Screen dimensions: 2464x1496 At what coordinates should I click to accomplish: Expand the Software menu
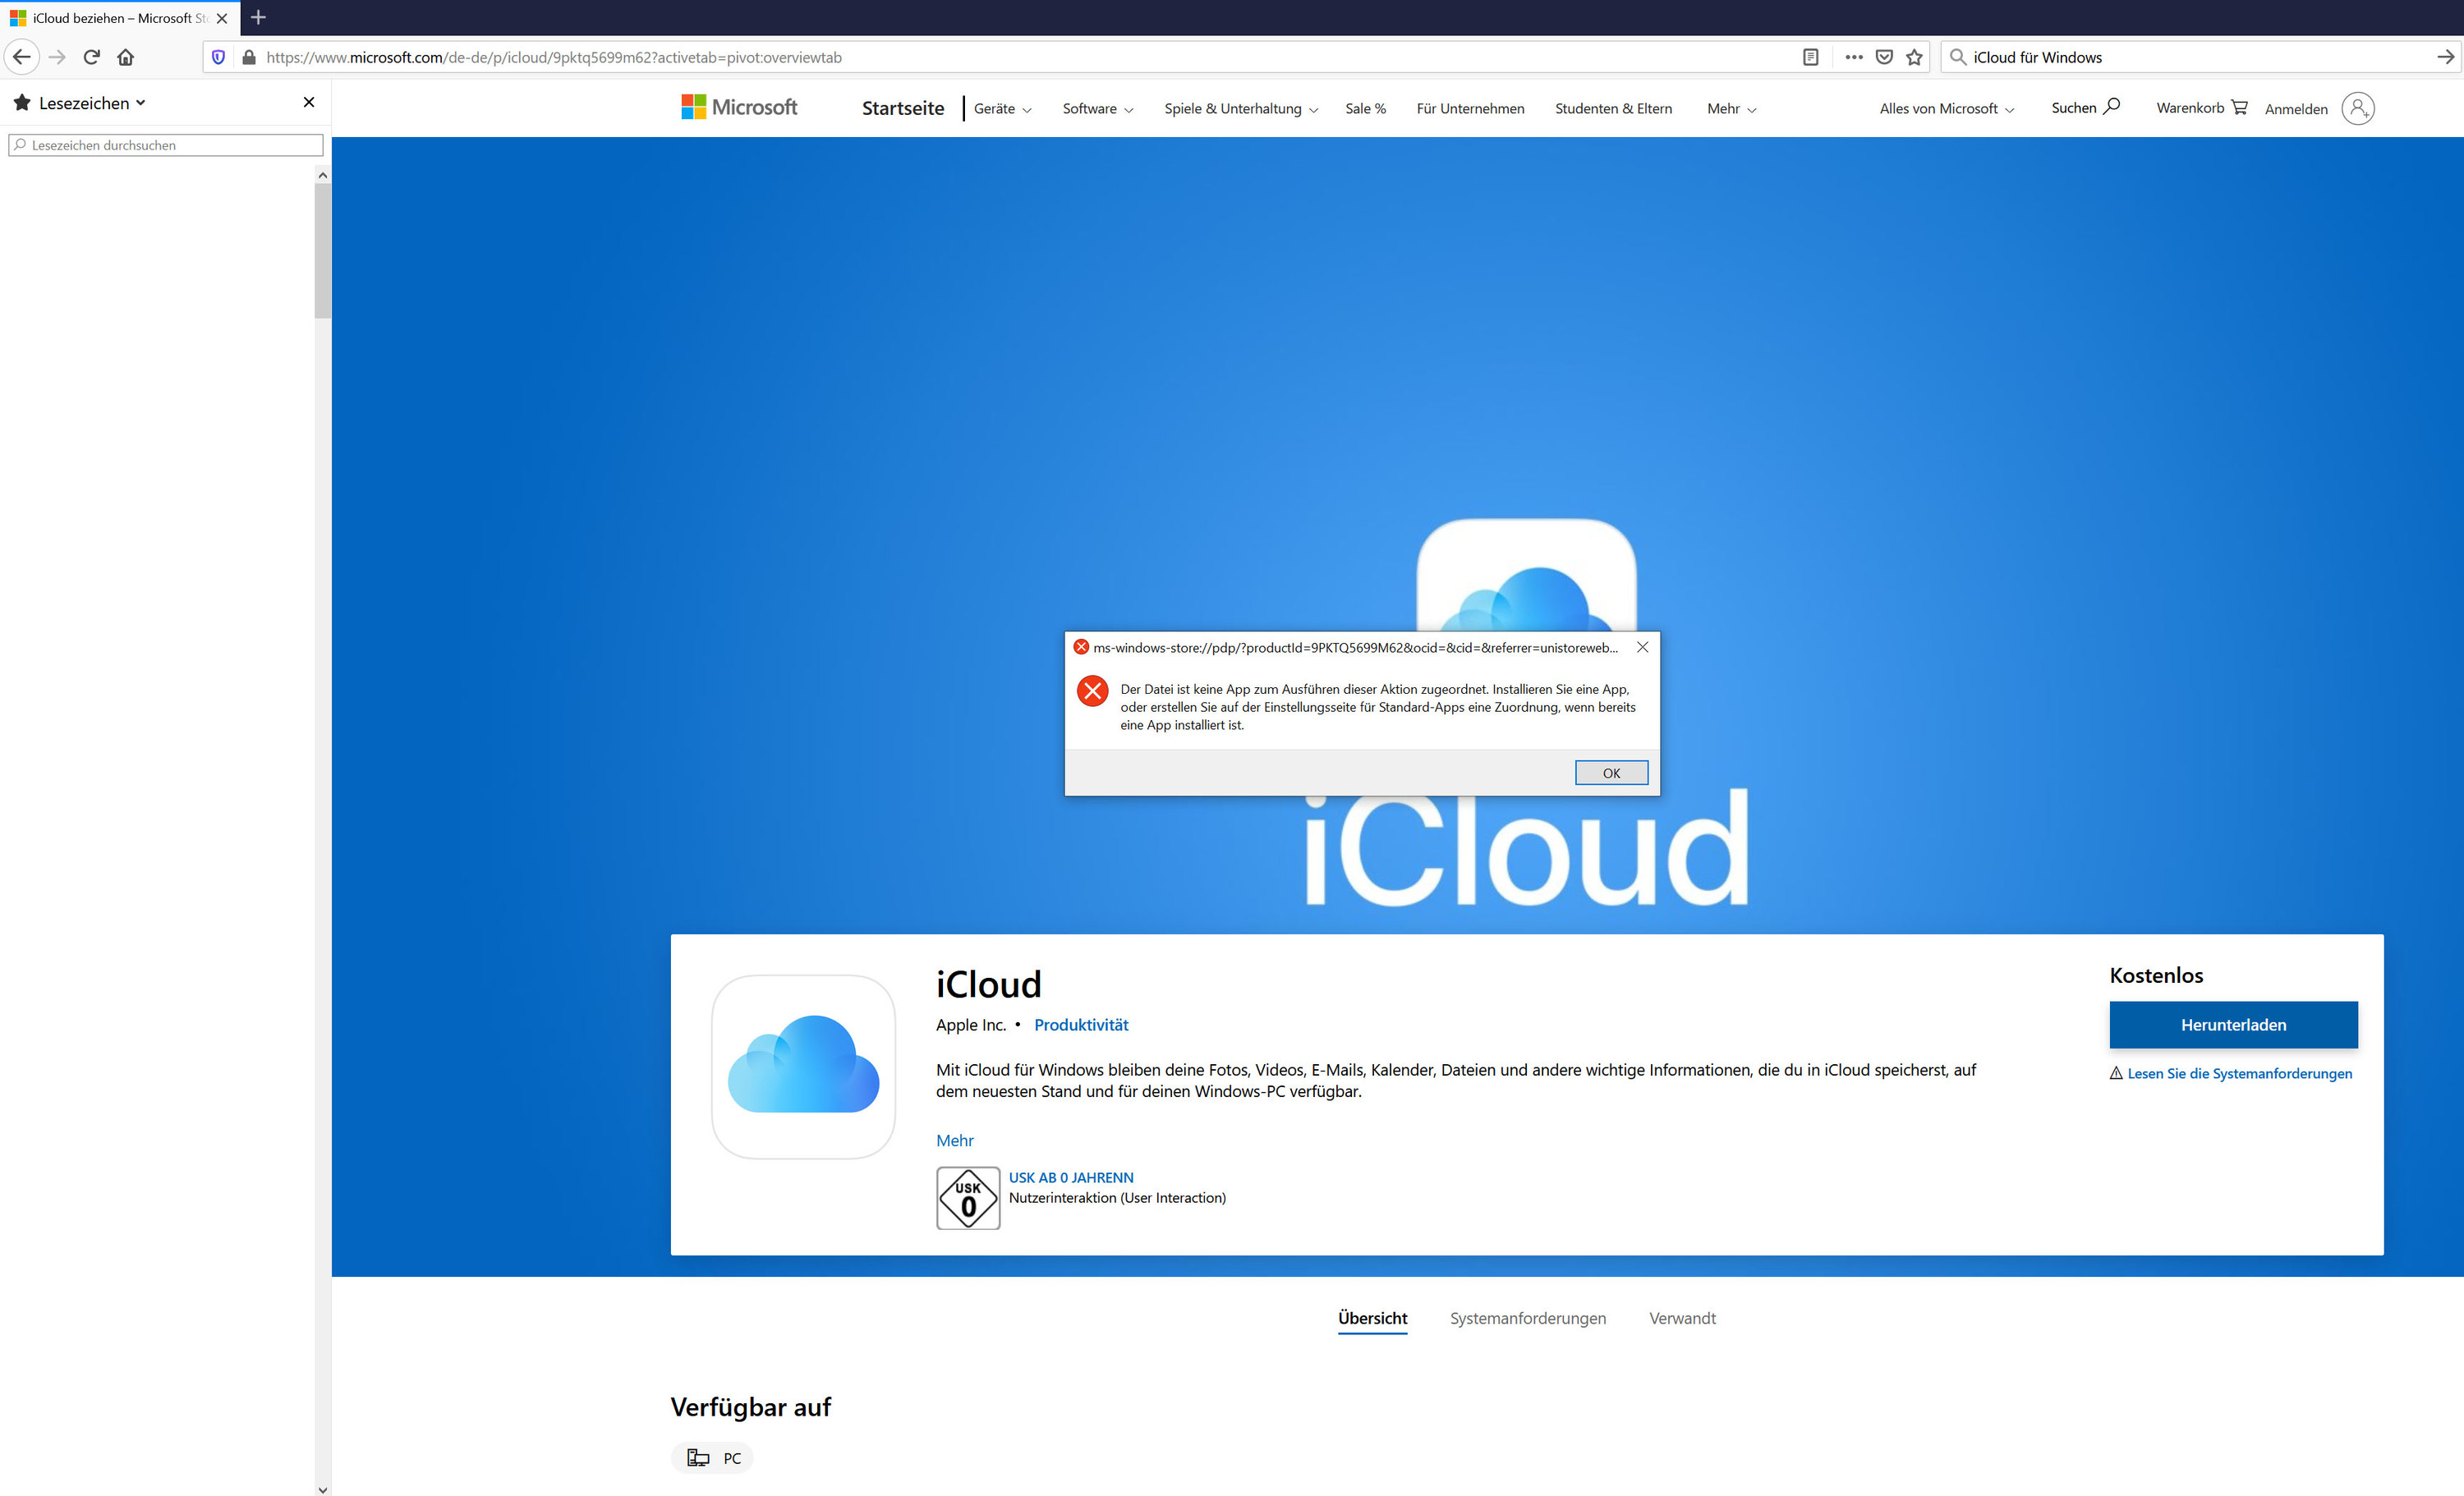(x=1097, y=108)
